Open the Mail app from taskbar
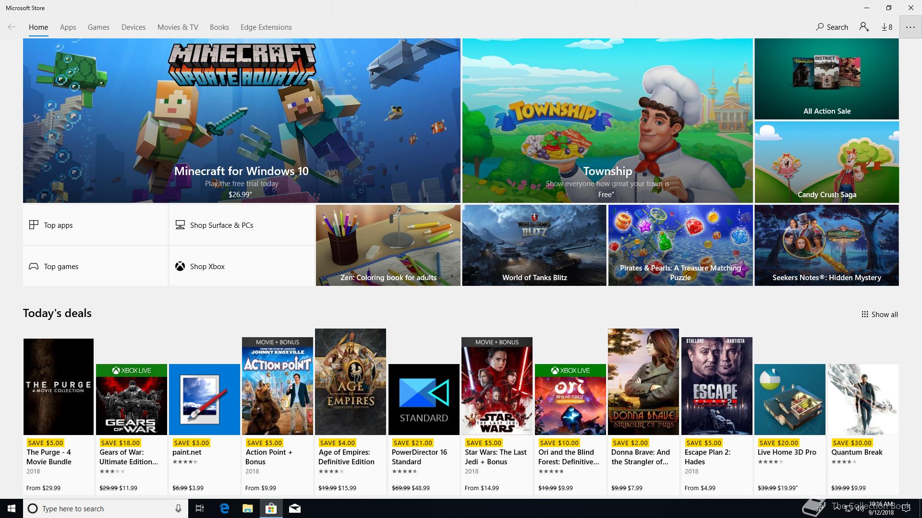Screen dimensions: 922x518 295,508
